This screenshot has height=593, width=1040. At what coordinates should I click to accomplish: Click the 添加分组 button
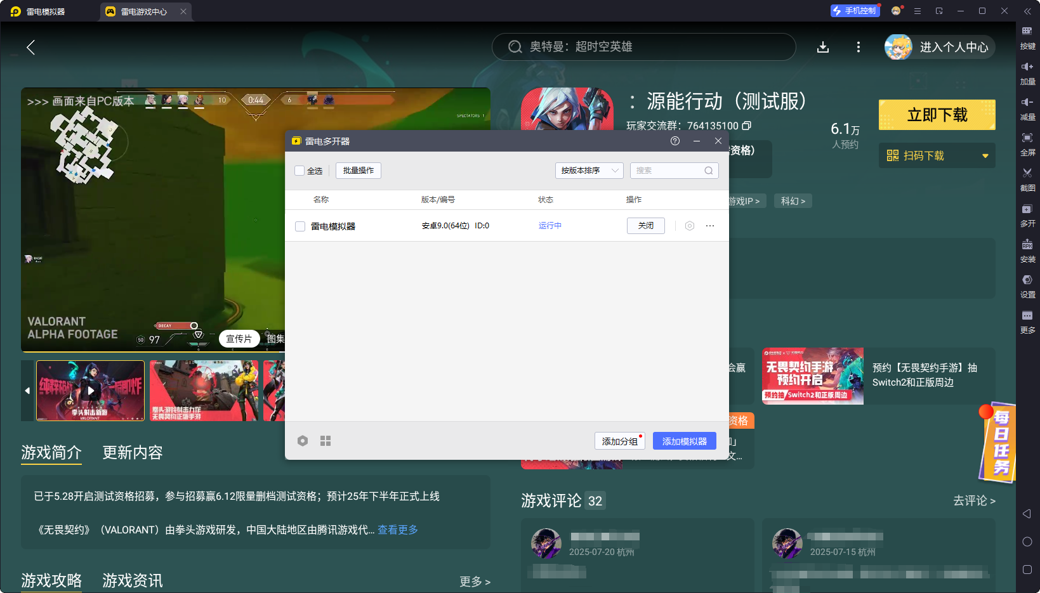[620, 441]
